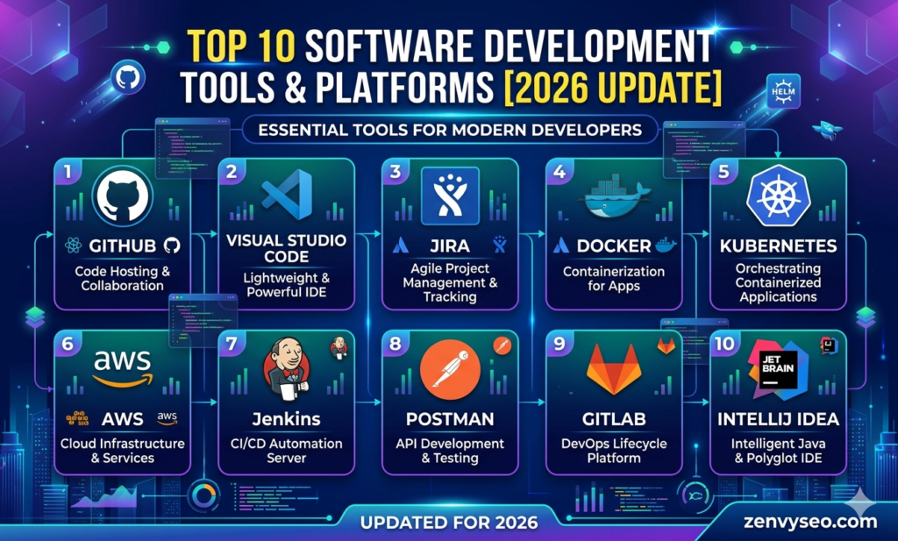Click 'Lightweight & Powerful IDE' description
This screenshot has height=541, width=898.
287,284
